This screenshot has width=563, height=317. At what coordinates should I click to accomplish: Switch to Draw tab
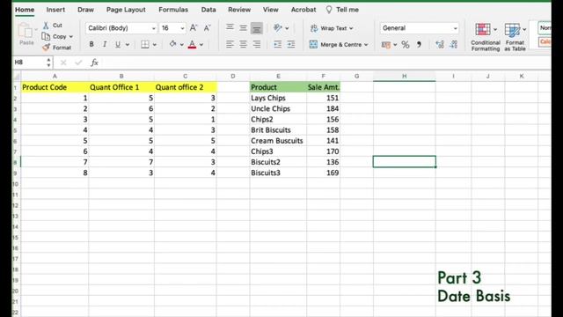pyautogui.click(x=86, y=10)
